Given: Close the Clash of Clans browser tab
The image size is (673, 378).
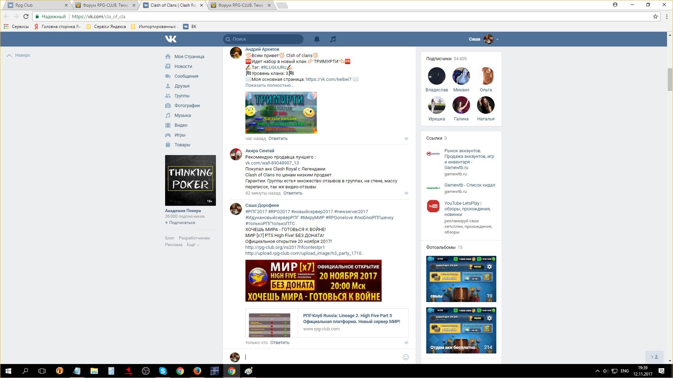Looking at the screenshot, I should pyautogui.click(x=202, y=5).
